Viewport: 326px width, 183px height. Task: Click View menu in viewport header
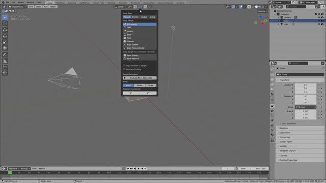click(31, 7)
